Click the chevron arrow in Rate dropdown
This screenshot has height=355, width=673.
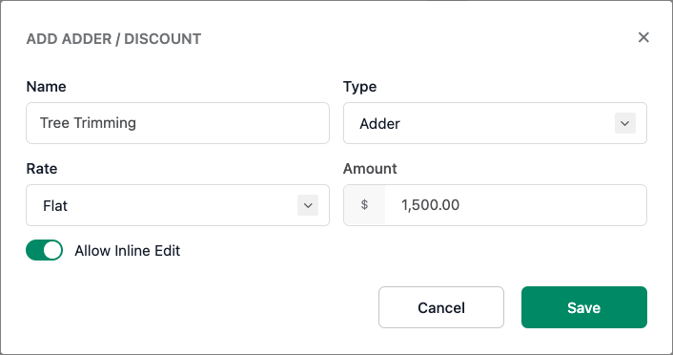pos(308,205)
